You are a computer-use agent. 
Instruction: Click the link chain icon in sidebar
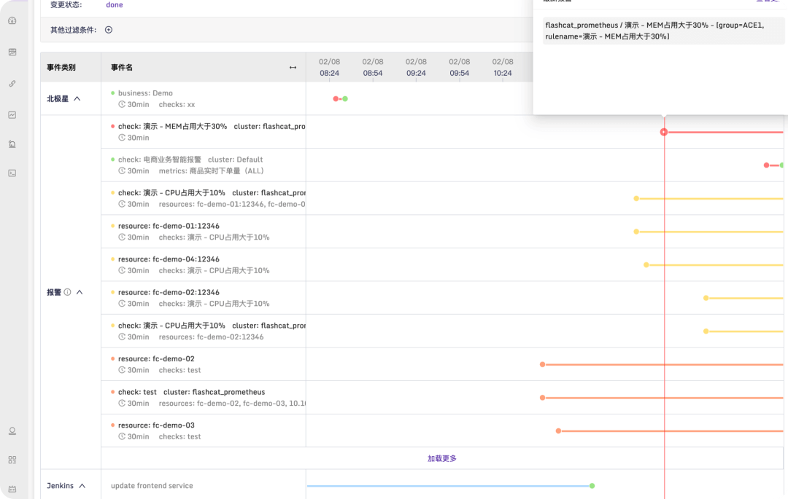(x=12, y=83)
